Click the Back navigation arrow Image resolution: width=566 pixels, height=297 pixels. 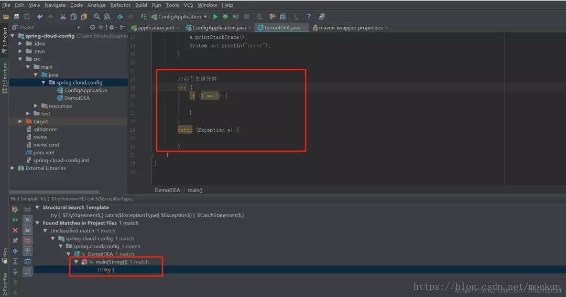coord(120,17)
